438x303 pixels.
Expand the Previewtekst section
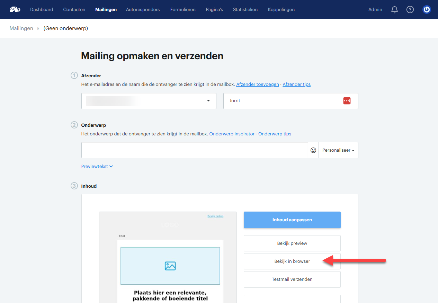point(97,166)
